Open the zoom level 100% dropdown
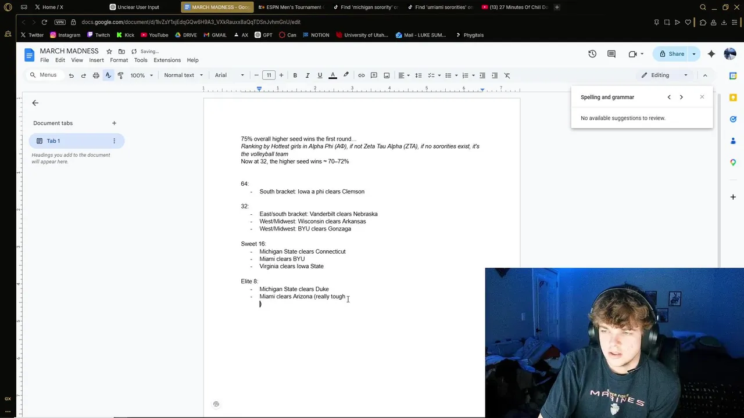Image resolution: width=744 pixels, height=418 pixels. (141, 75)
